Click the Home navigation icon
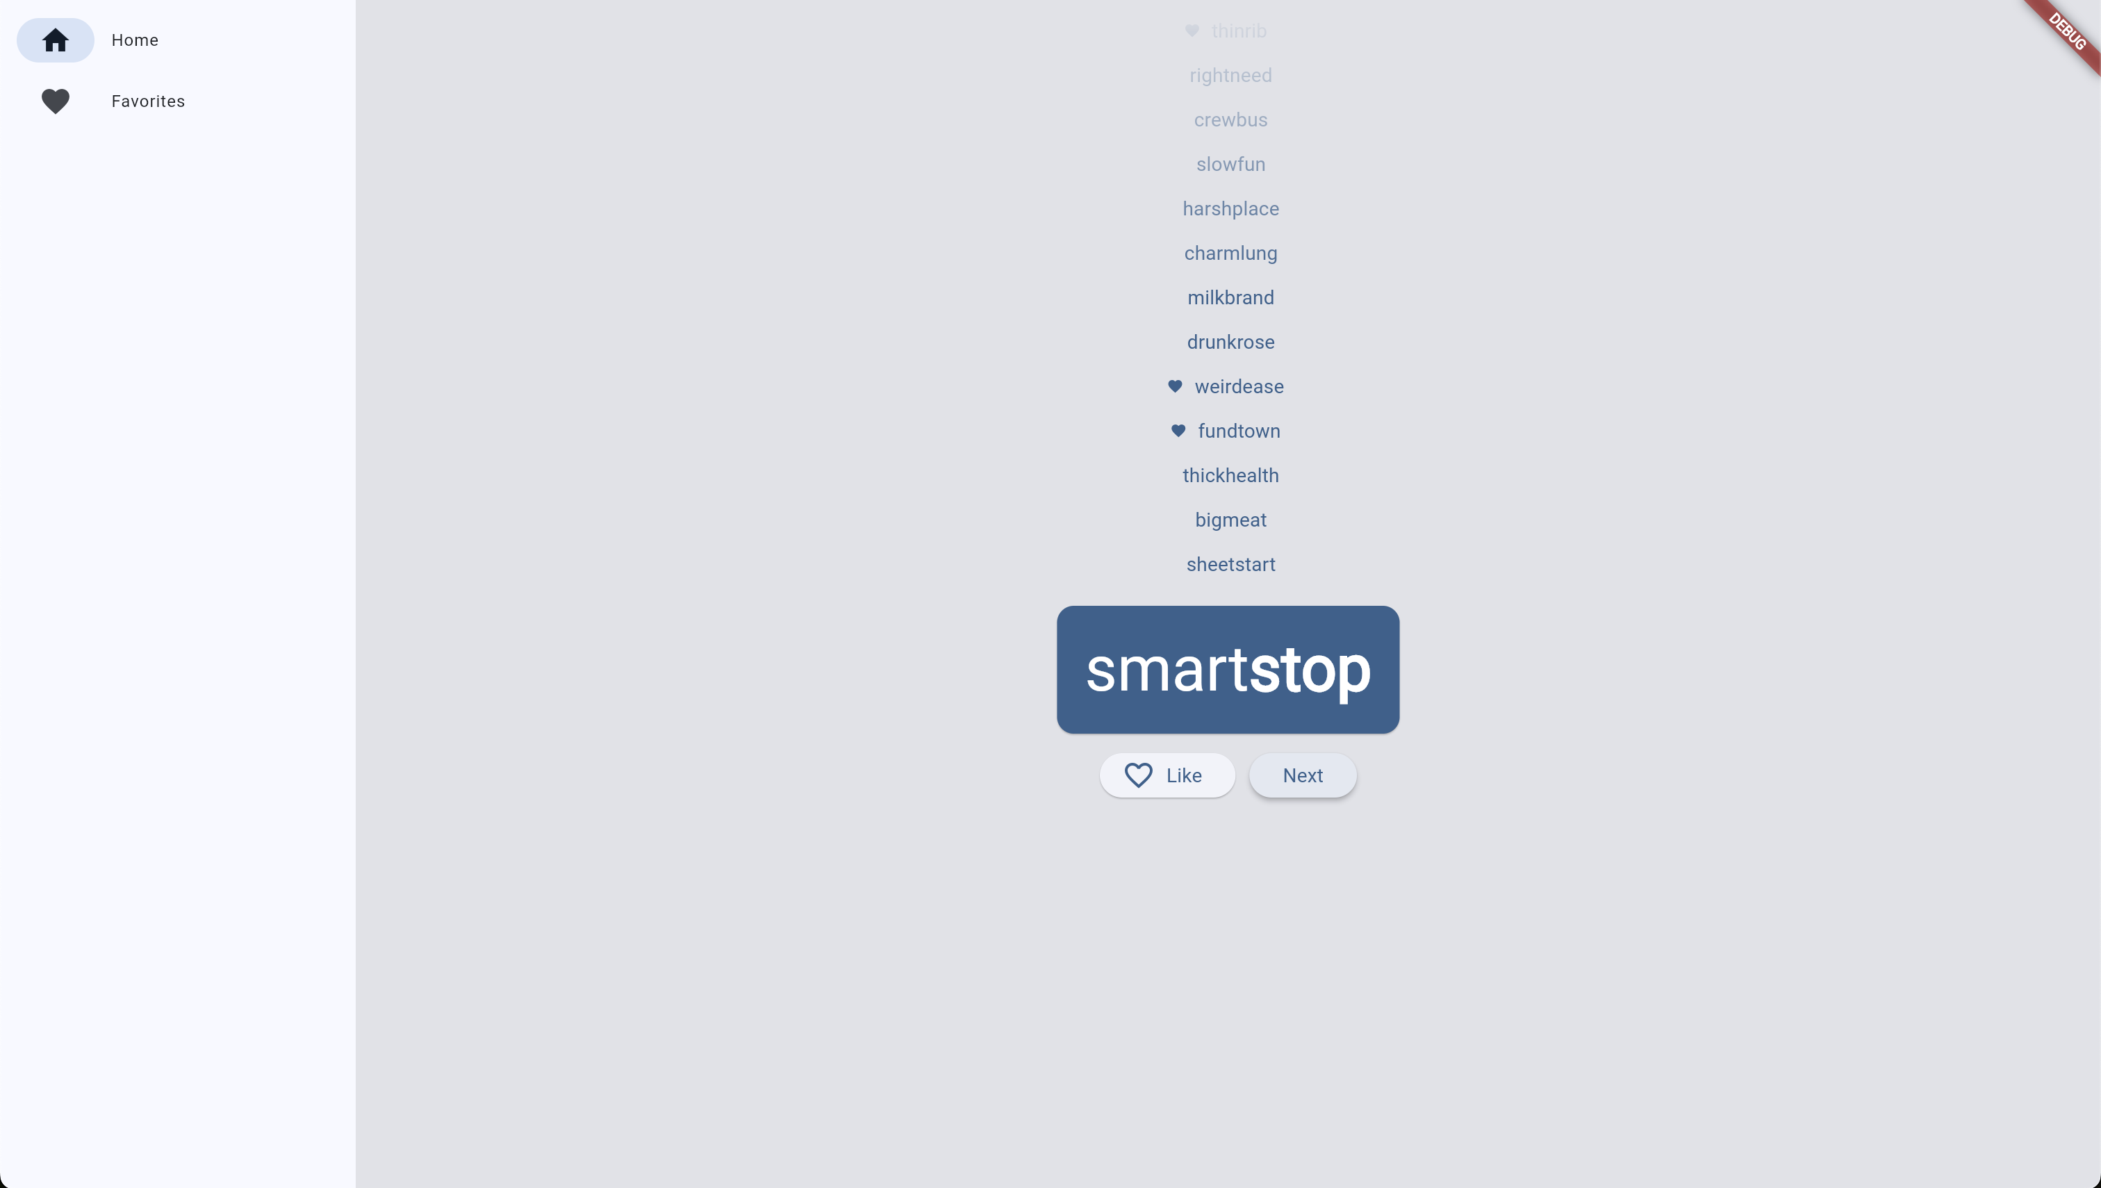Screen dimensions: 2101x1188 tap(55, 39)
